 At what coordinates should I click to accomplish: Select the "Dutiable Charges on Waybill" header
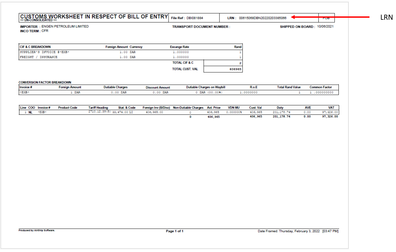click(206, 87)
